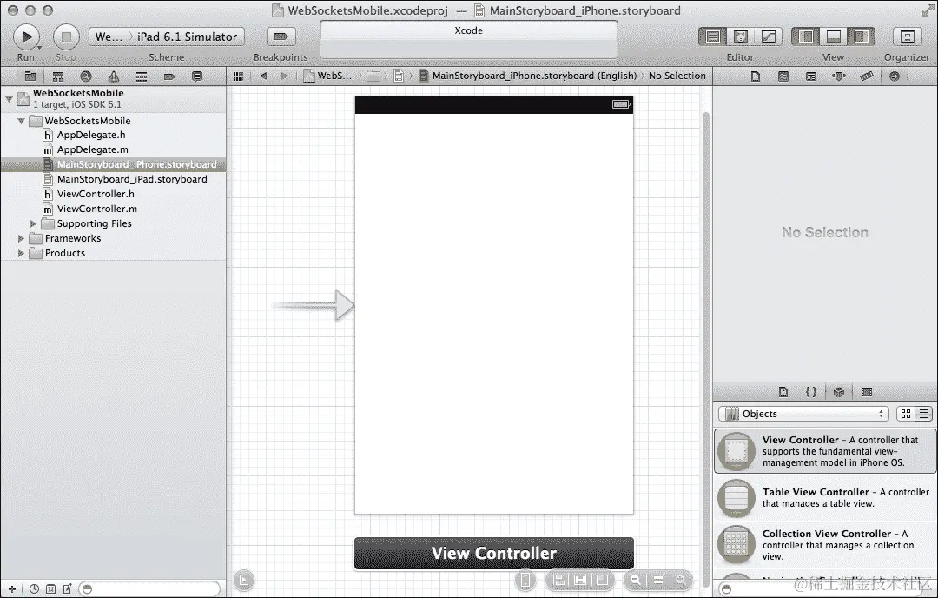Toggle breakpoints in the toolbar
Screen dimensions: 938x598
pos(280,37)
